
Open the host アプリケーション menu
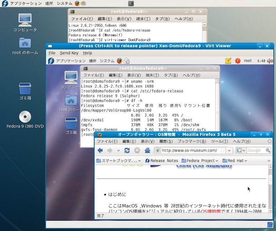pos(26,3)
